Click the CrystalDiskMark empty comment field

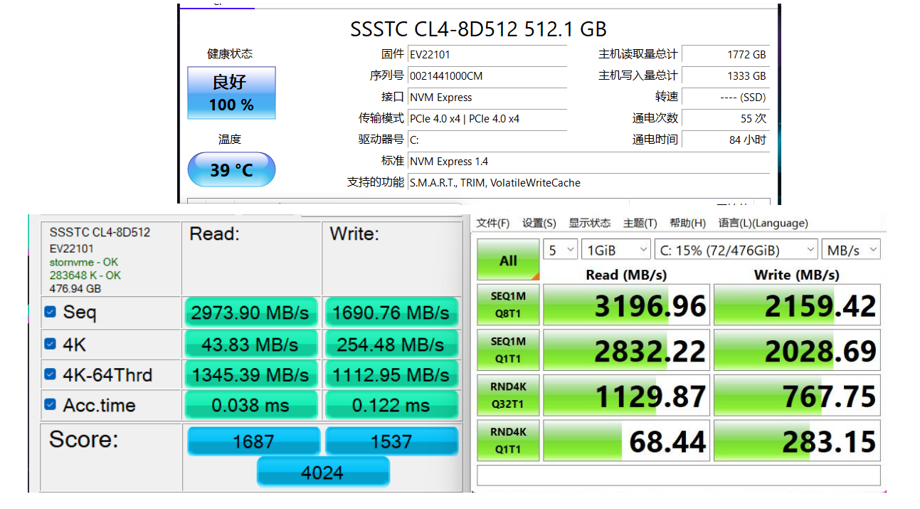point(679,475)
